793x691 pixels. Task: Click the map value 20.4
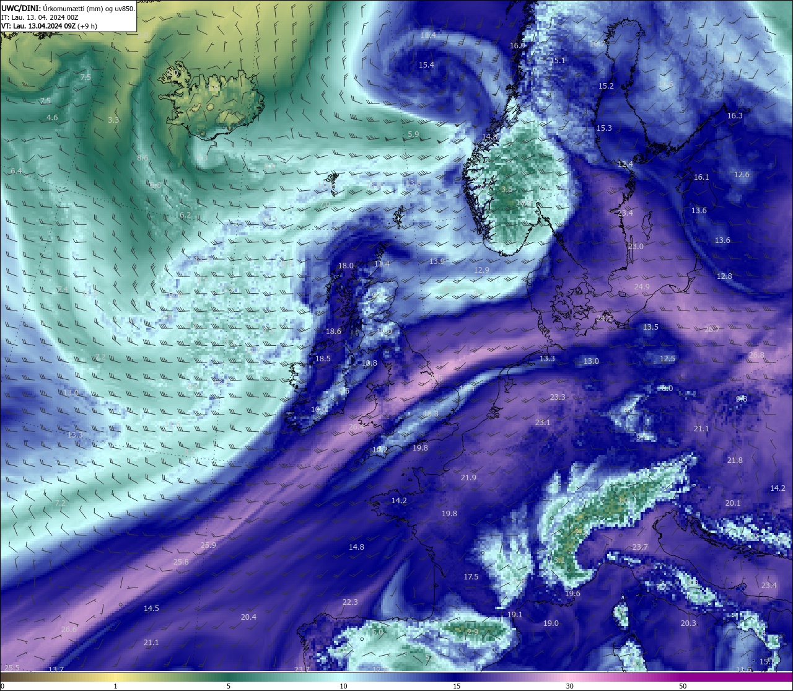[x=248, y=617]
